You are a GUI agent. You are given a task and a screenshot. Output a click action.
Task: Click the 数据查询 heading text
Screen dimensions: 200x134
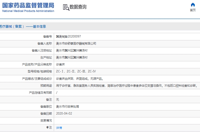[78, 7]
